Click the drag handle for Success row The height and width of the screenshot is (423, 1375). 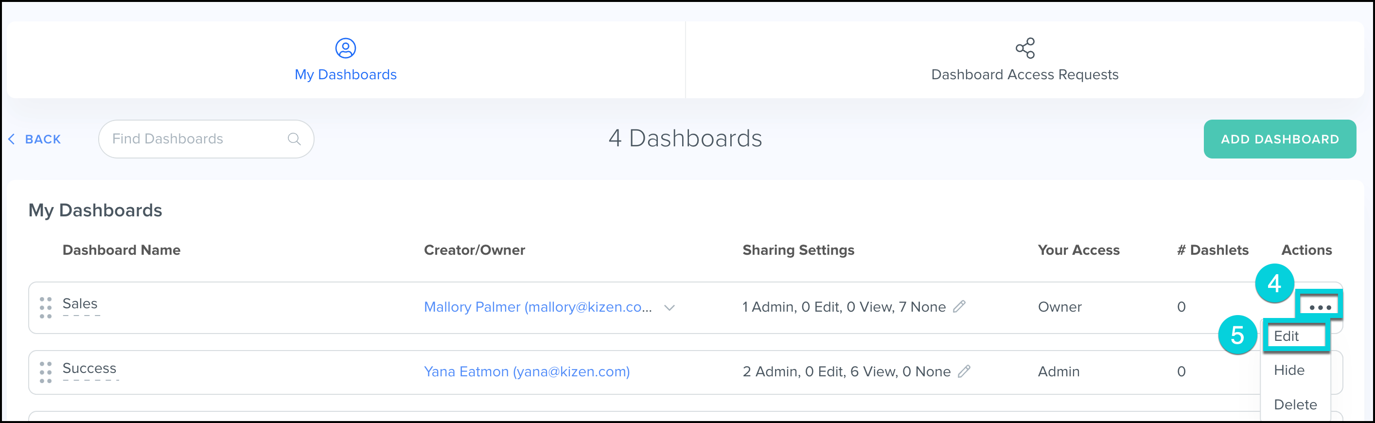pos(46,372)
